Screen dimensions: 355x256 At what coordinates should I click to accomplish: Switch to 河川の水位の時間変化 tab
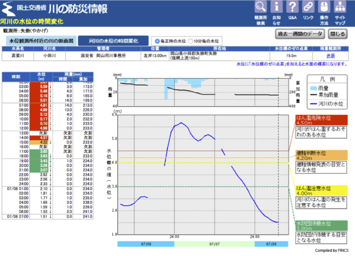(x=113, y=41)
